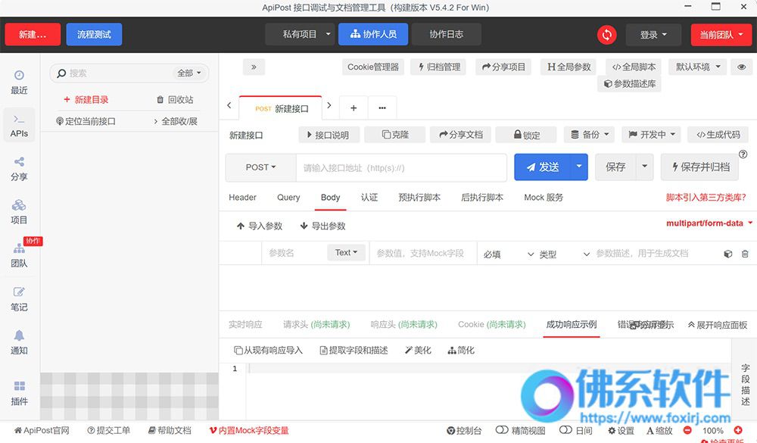Open the 分享 share sidebar icon
This screenshot has width=757, height=443.
19,169
